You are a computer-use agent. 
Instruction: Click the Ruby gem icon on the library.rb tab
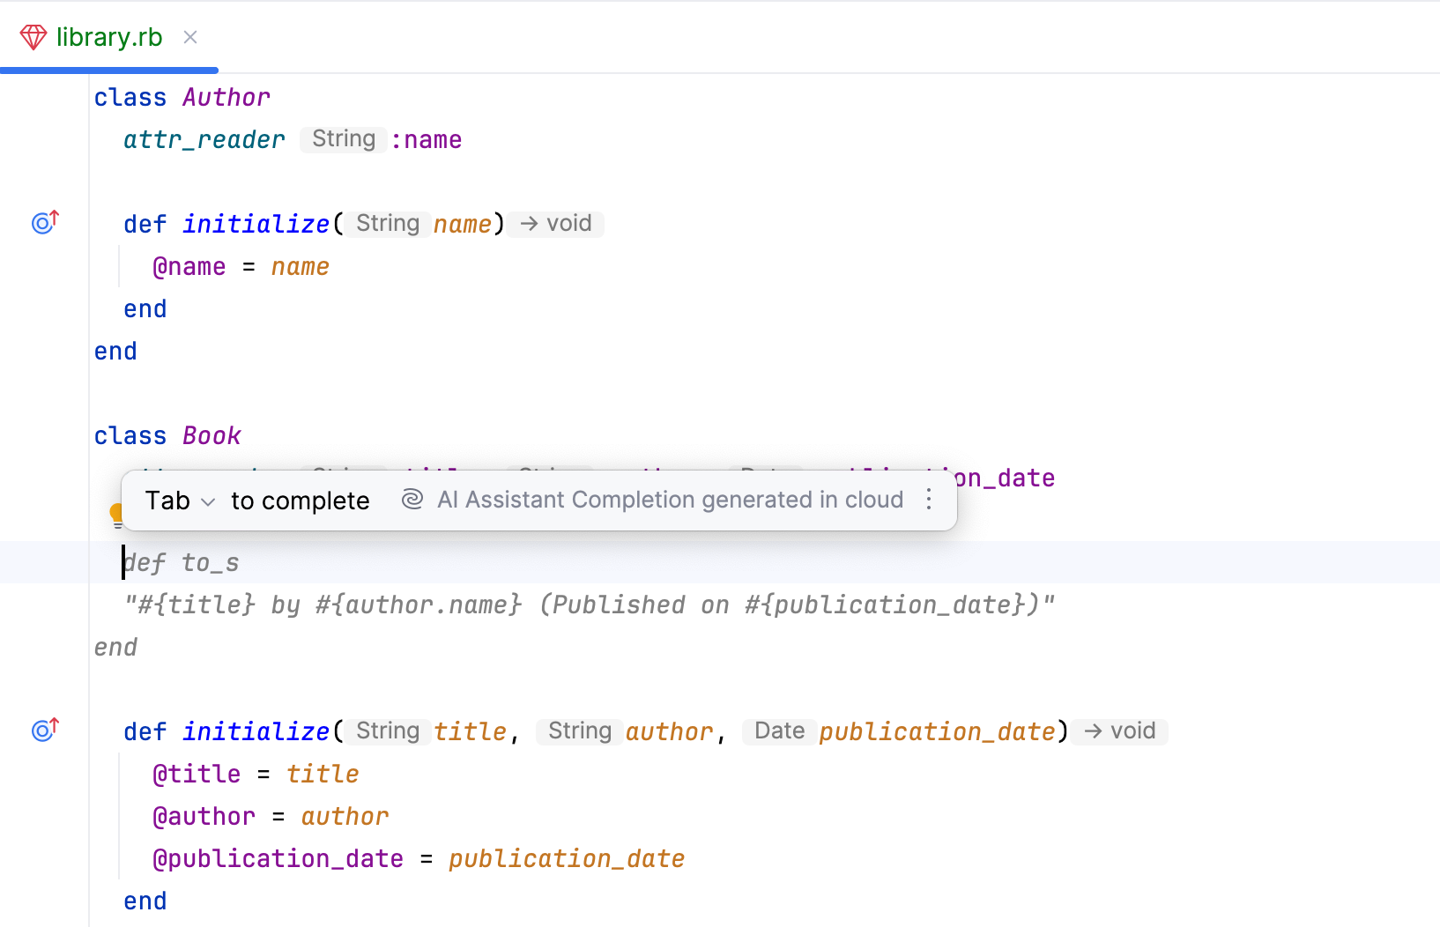[33, 37]
